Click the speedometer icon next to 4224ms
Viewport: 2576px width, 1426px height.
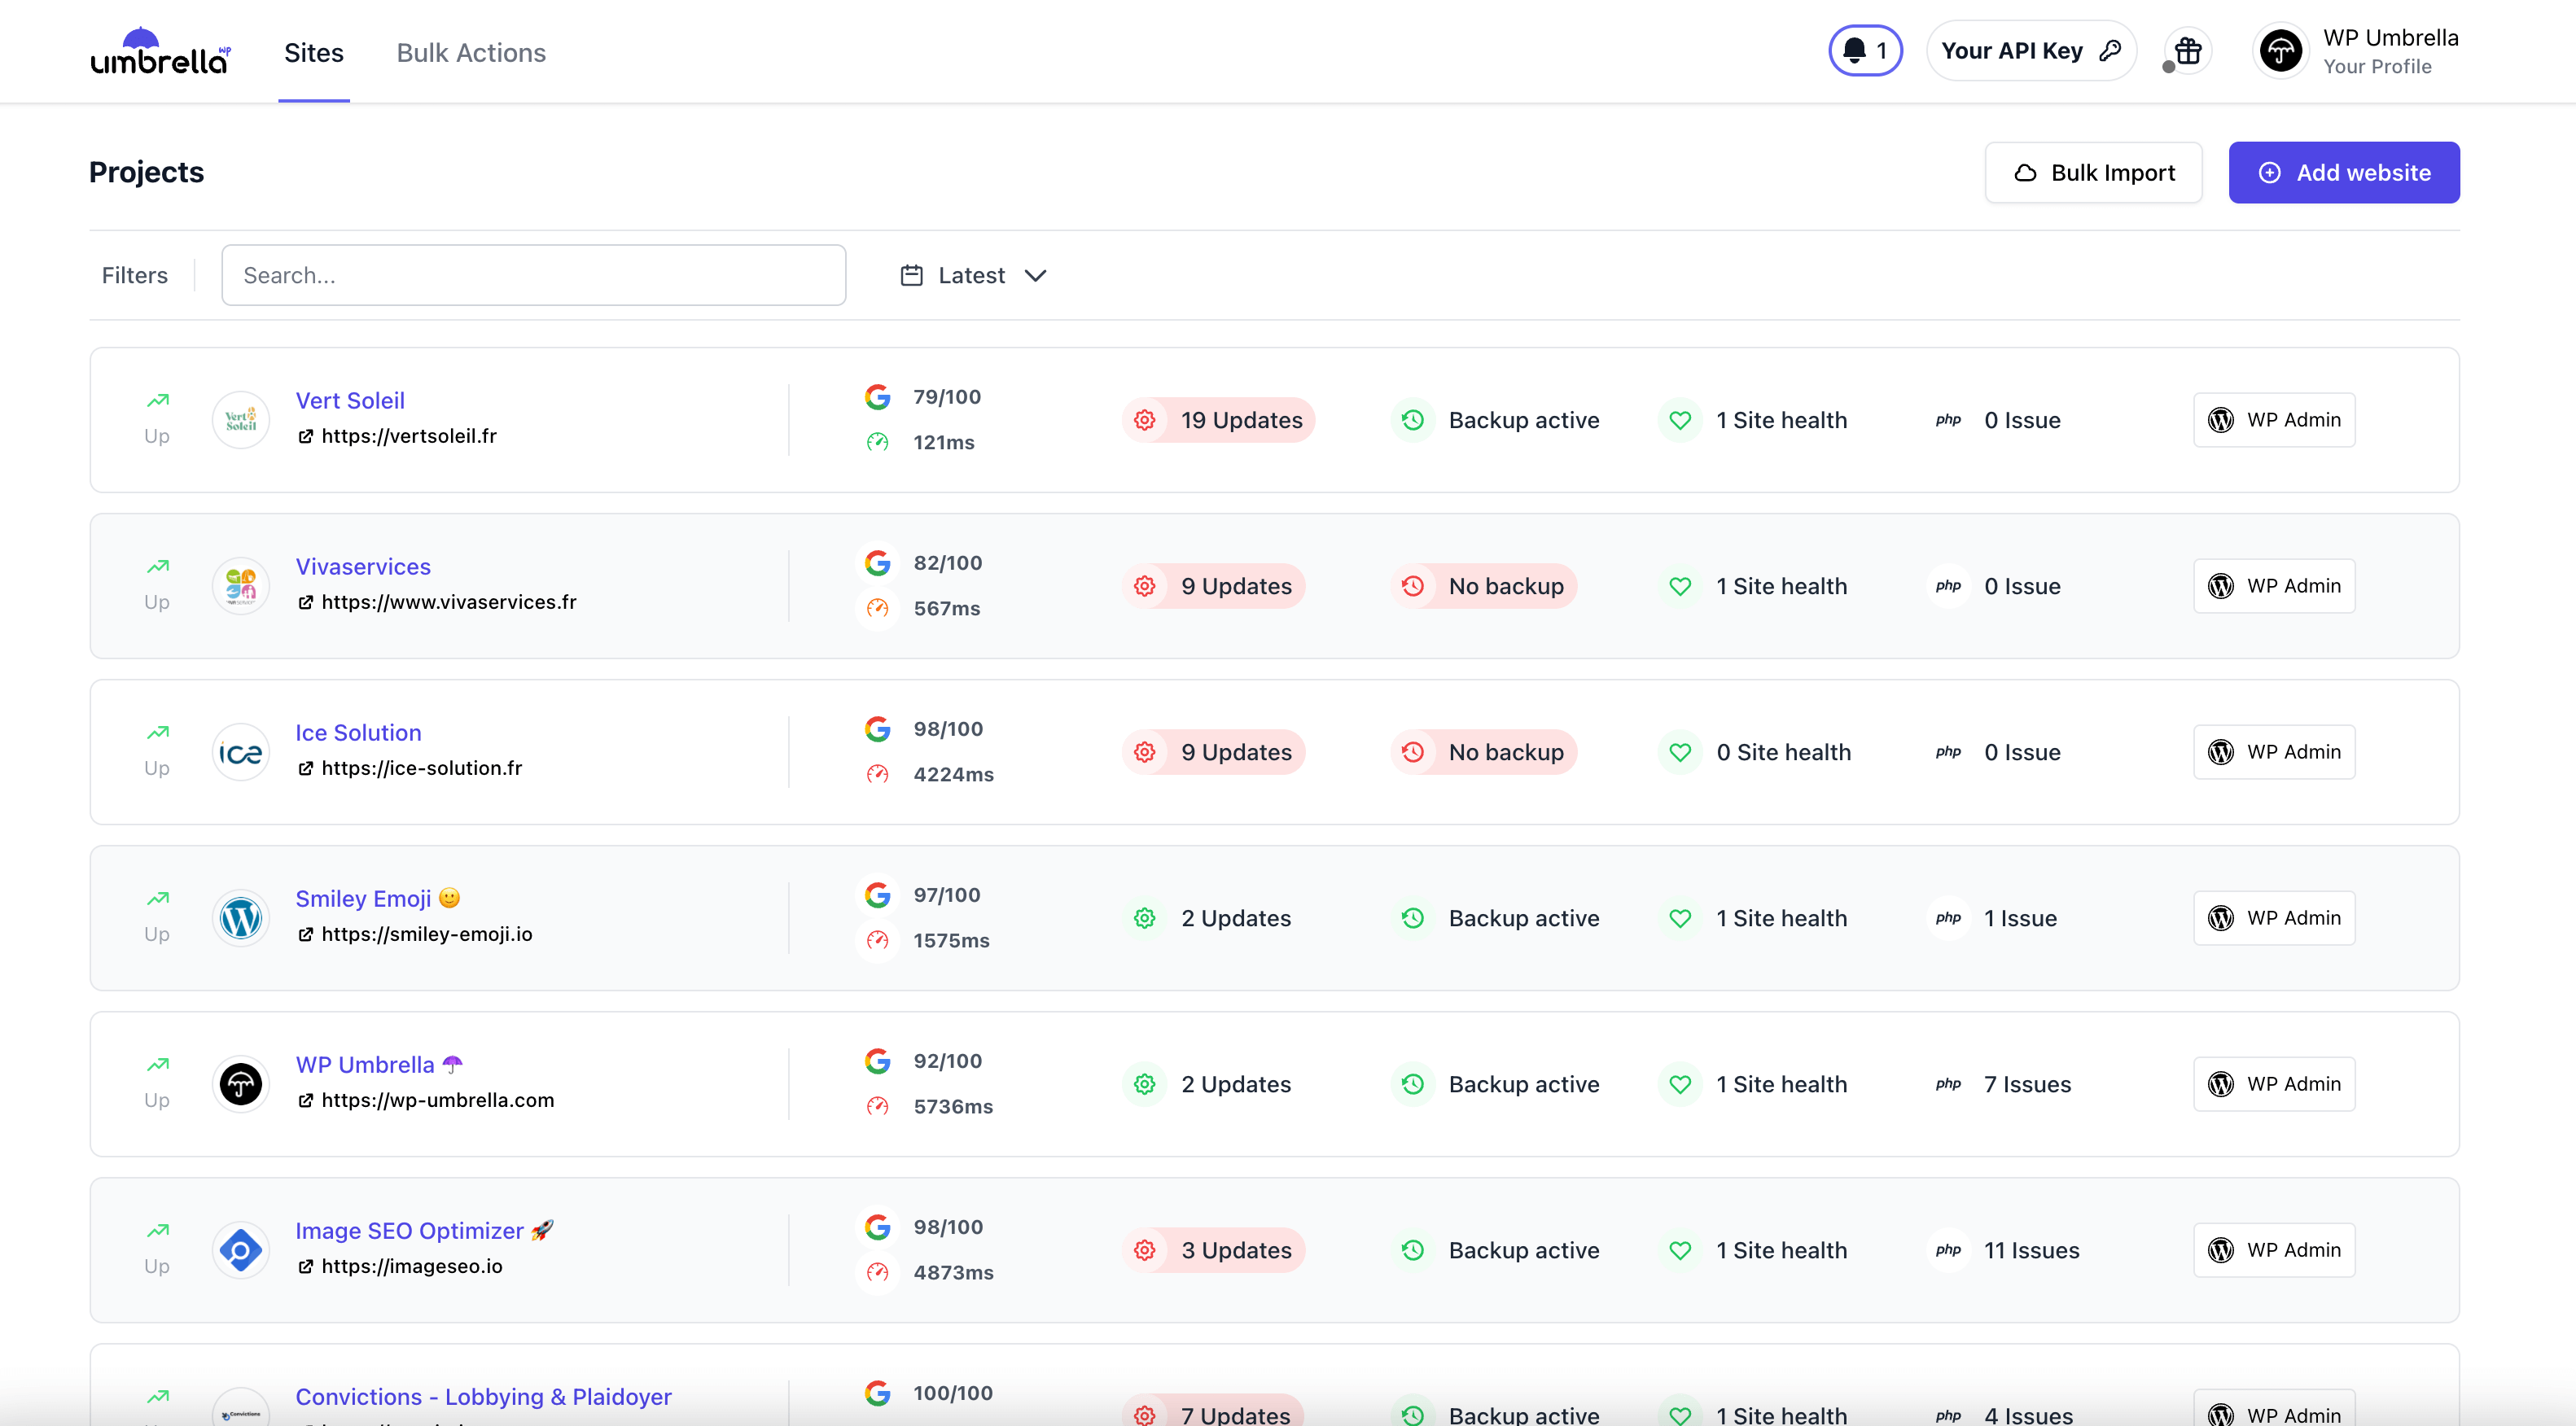click(x=878, y=773)
